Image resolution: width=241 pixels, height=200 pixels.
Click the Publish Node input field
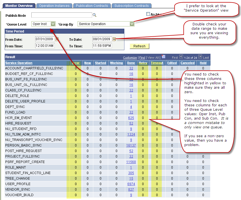(62, 15)
